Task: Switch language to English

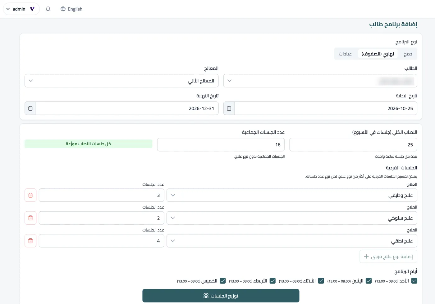Action: point(71,9)
